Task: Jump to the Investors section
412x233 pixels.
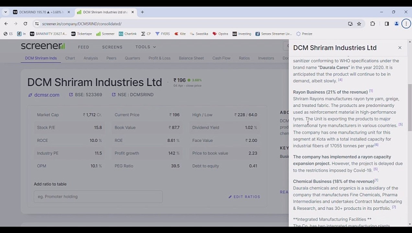Action: click(266, 58)
